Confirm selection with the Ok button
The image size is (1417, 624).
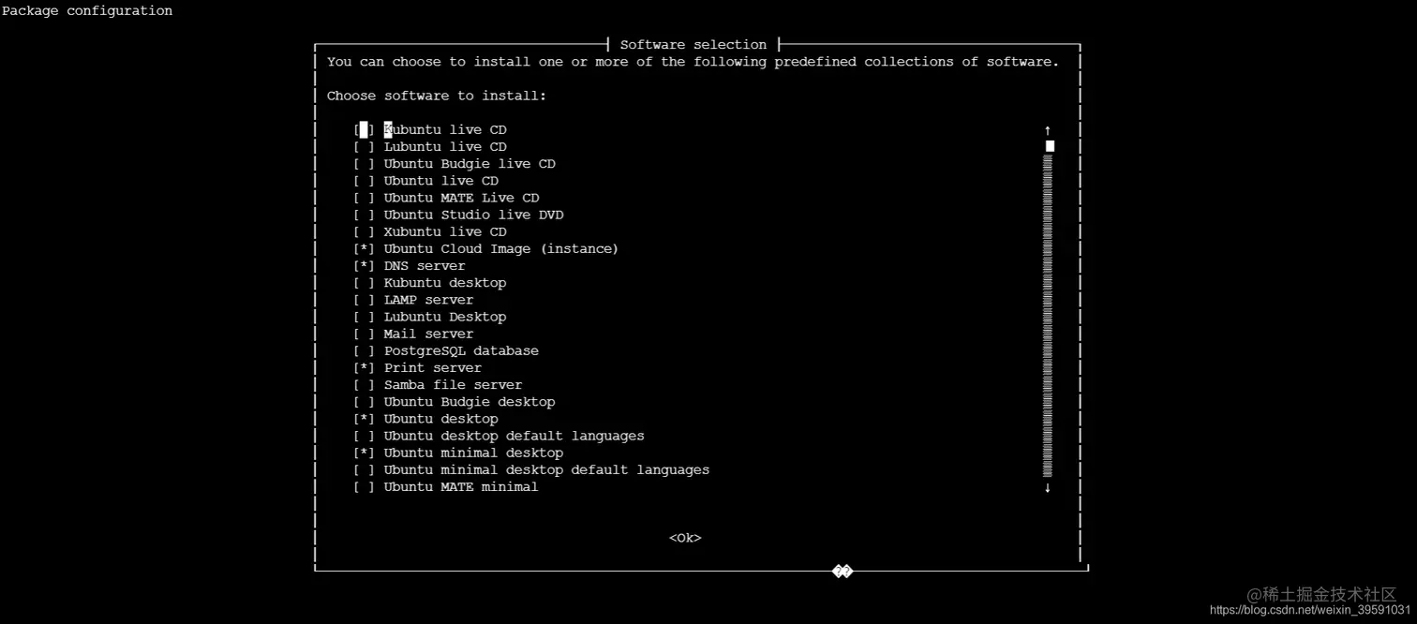pos(685,538)
